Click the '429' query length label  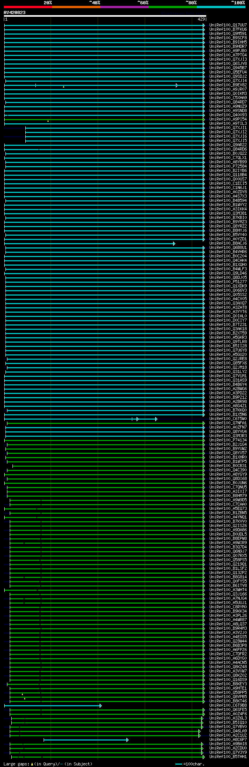point(201,19)
